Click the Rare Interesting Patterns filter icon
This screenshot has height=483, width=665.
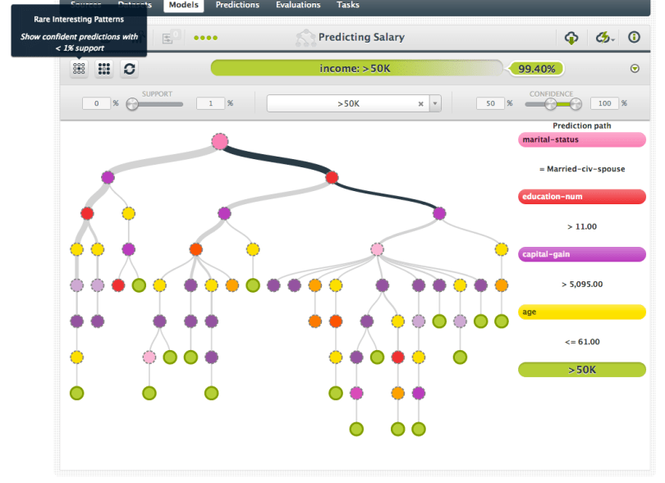(79, 70)
